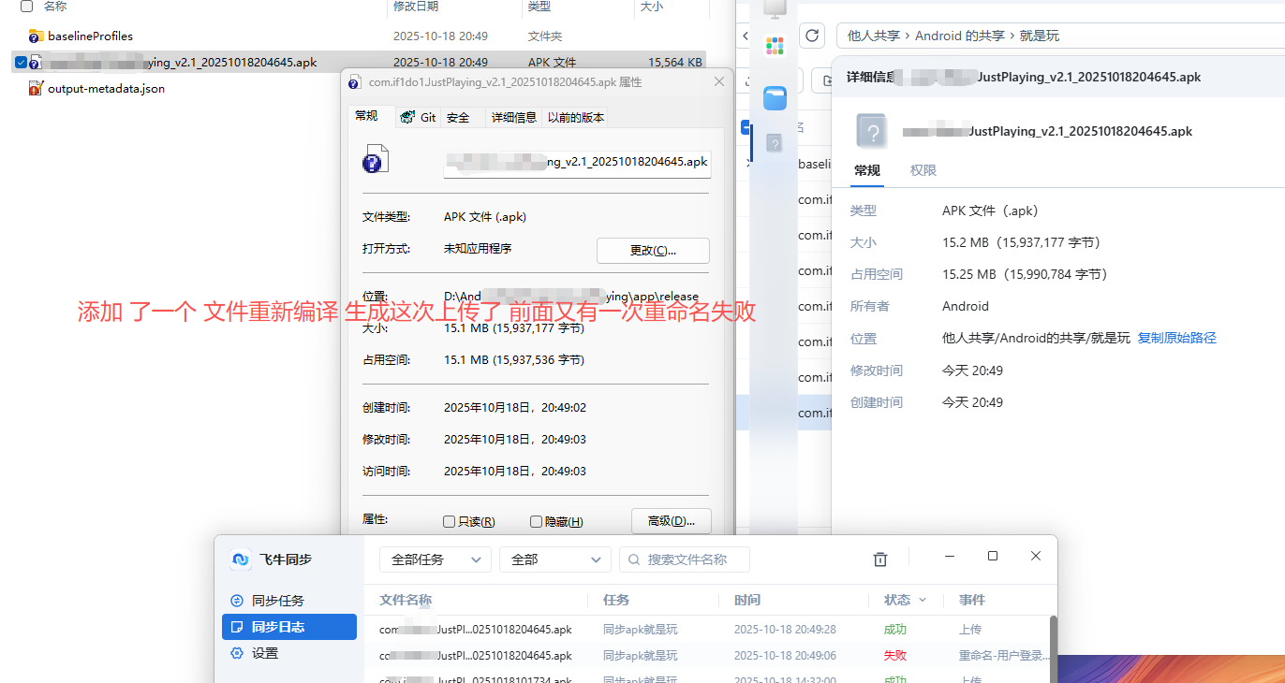Maximize the 飞牛同步 window
This screenshot has height=683, width=1285.
pyautogui.click(x=993, y=556)
